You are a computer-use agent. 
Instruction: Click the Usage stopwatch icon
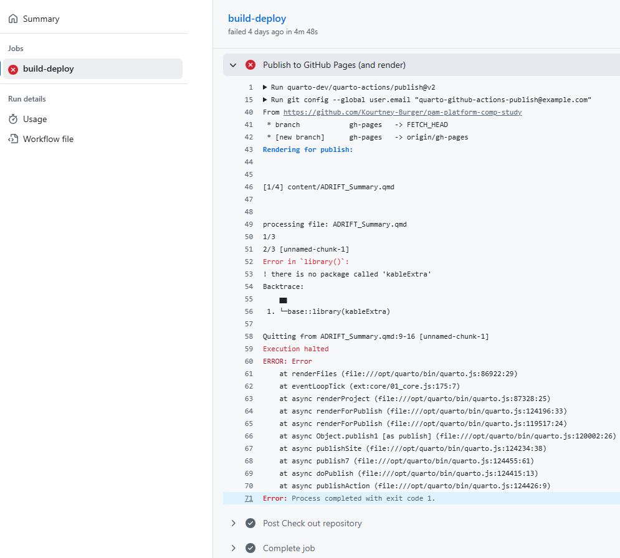[x=13, y=119]
